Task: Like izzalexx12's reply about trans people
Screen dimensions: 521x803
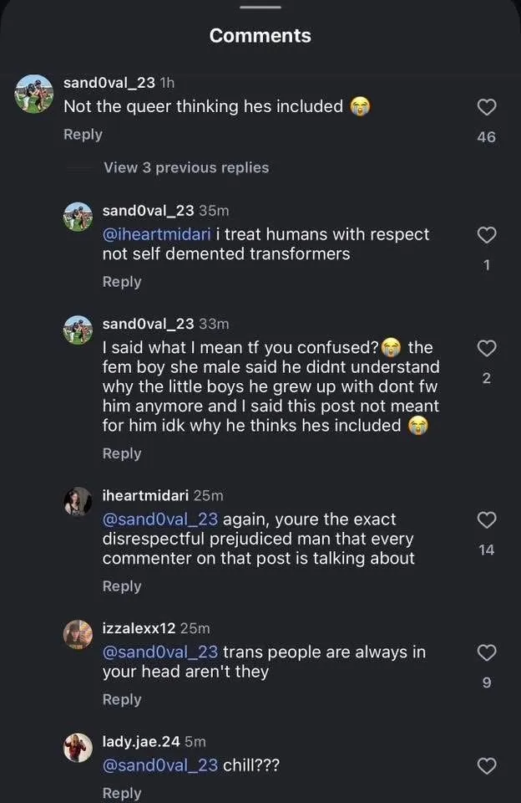Action: coord(486,652)
